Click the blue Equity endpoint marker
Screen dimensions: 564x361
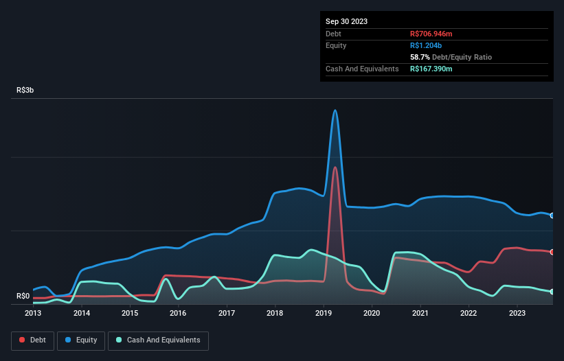(552, 216)
